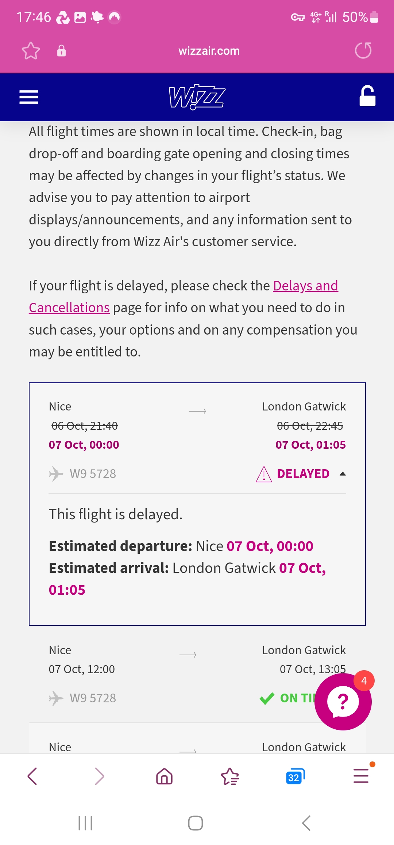Tap the wizzair.com address bar
Image resolution: width=394 pixels, height=845 pixels.
pos(209,51)
